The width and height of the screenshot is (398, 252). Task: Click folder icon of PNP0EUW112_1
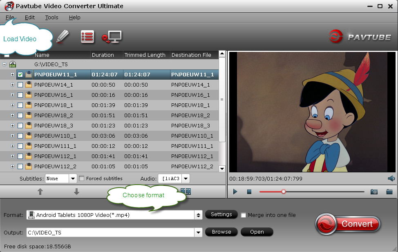point(29,156)
